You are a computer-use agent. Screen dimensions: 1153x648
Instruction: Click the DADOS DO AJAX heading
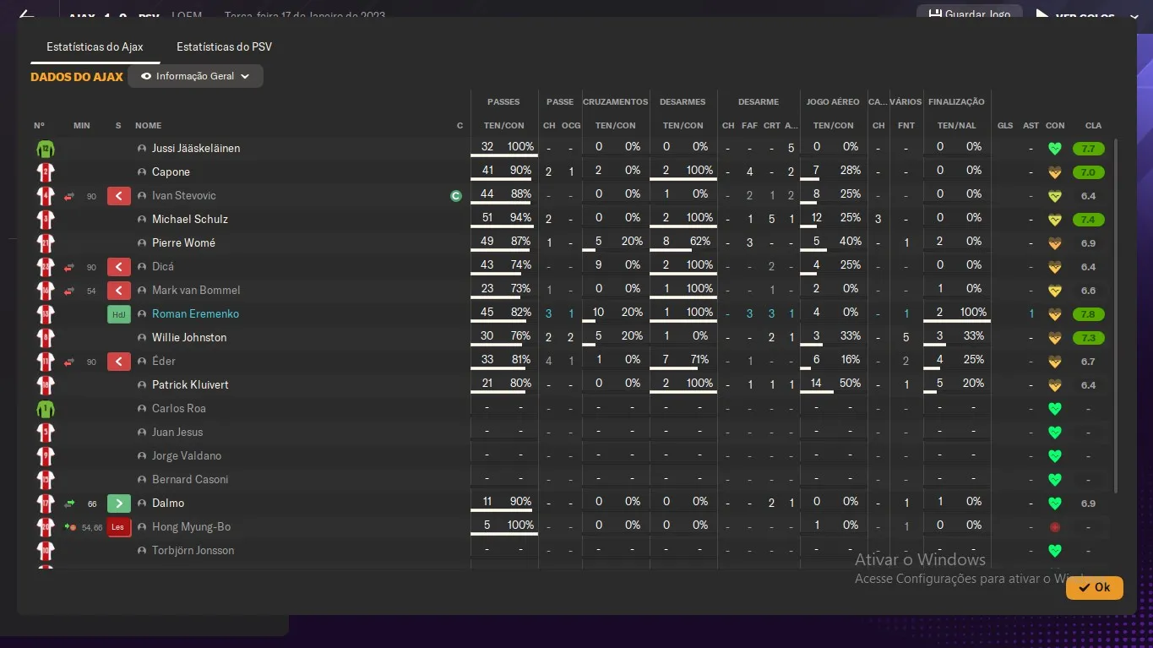pyautogui.click(x=77, y=77)
